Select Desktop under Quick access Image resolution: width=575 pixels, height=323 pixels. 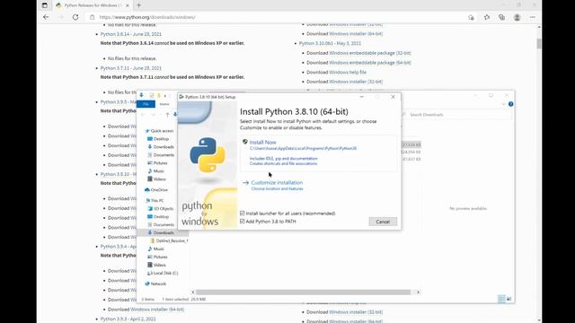pos(158,139)
